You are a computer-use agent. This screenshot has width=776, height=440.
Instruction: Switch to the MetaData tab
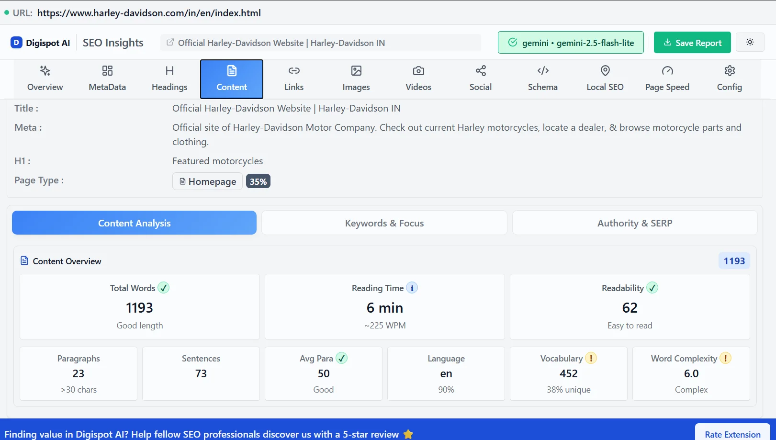tap(107, 79)
